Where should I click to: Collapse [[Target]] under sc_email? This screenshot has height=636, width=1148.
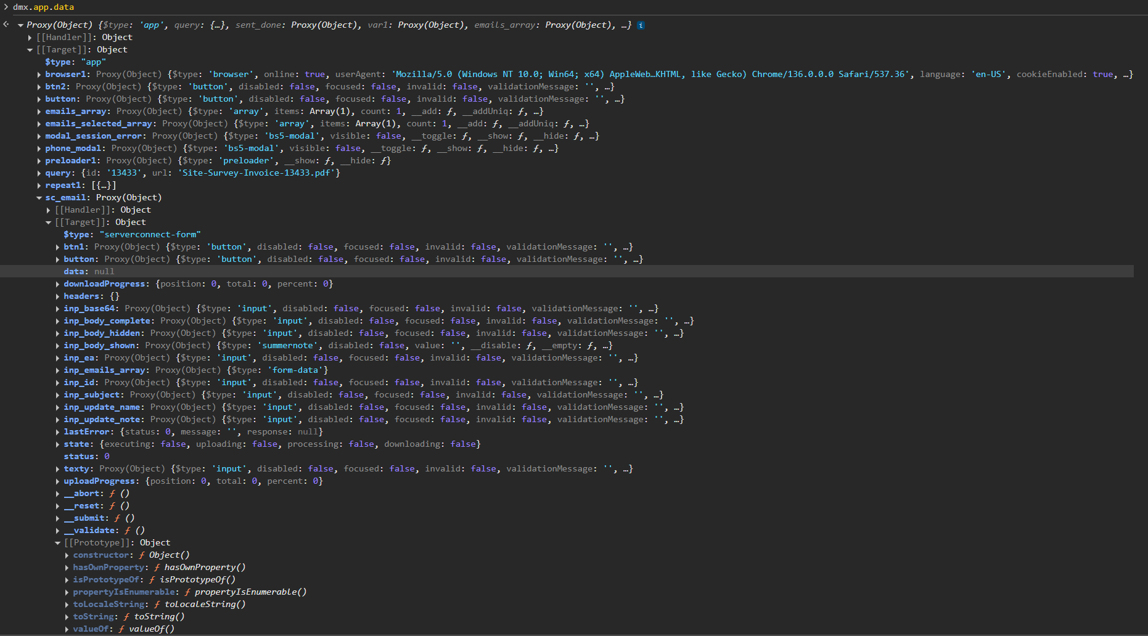tap(48, 222)
